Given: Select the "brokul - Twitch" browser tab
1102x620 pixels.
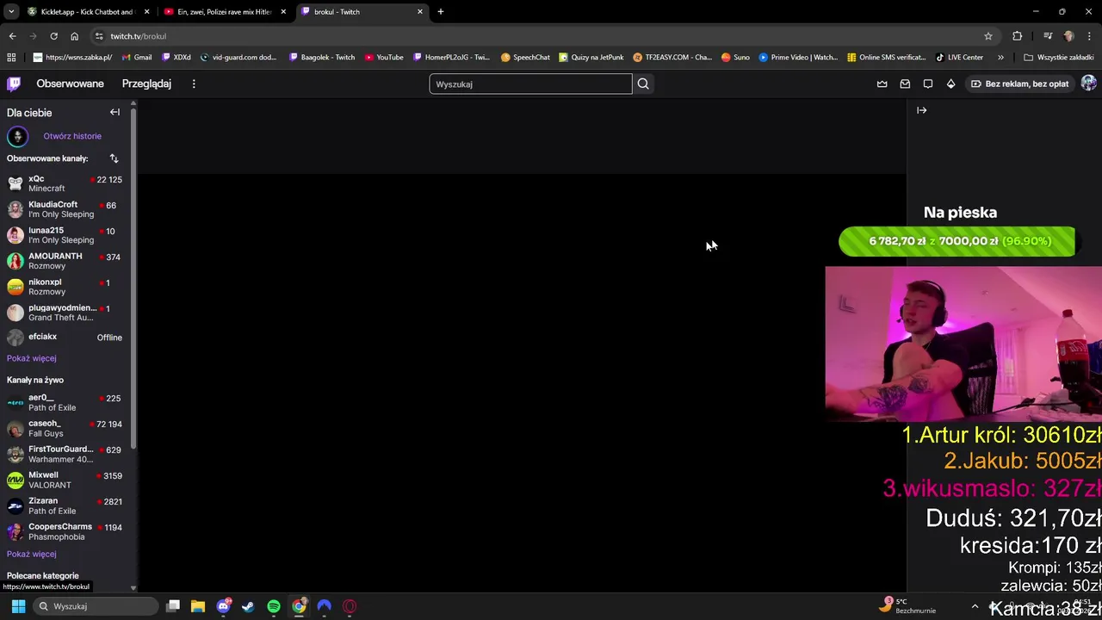Looking at the screenshot, I should click(362, 12).
